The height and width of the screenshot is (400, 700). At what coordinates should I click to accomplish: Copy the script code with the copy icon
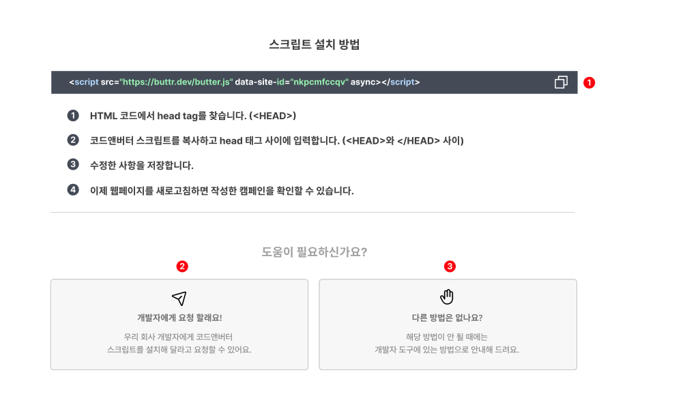click(561, 82)
